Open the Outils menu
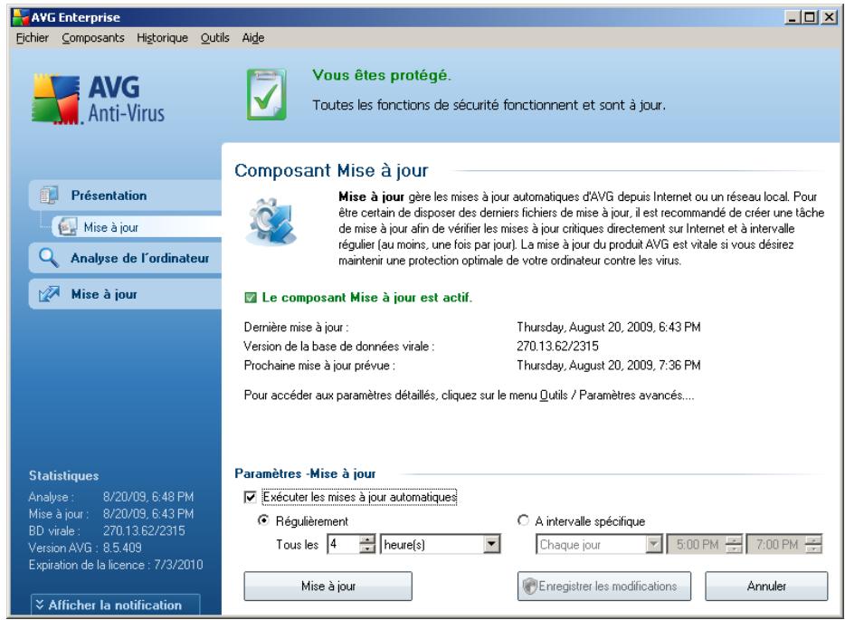The width and height of the screenshot is (845, 620). click(215, 38)
